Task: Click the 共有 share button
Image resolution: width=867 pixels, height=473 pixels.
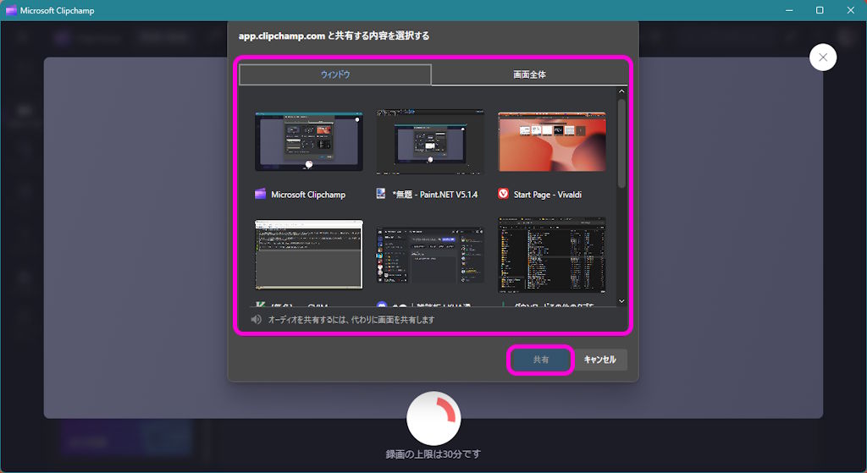Action: (x=540, y=360)
